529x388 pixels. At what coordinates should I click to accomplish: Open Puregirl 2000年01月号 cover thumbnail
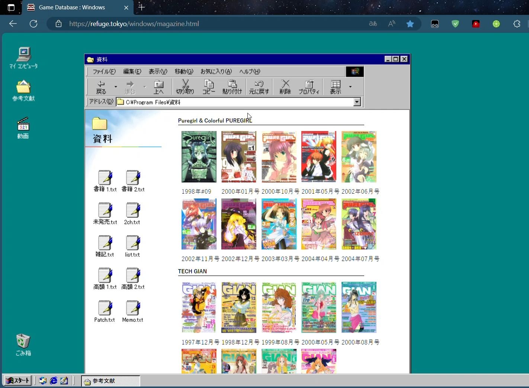coord(239,156)
